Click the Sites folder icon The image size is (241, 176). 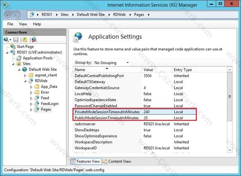coord(19,64)
